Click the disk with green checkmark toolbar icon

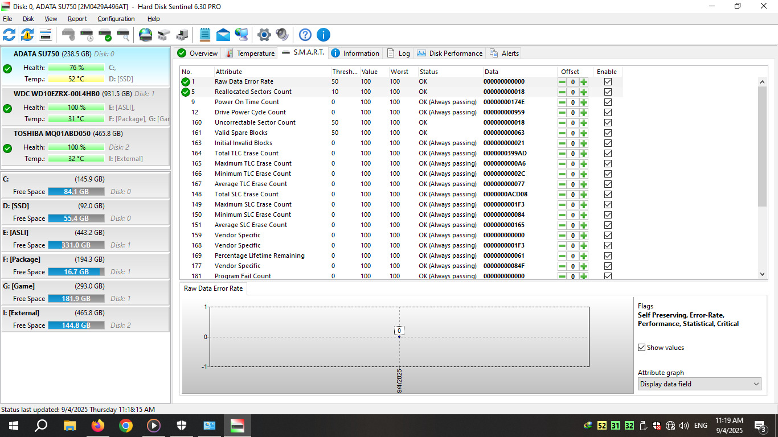105,35
